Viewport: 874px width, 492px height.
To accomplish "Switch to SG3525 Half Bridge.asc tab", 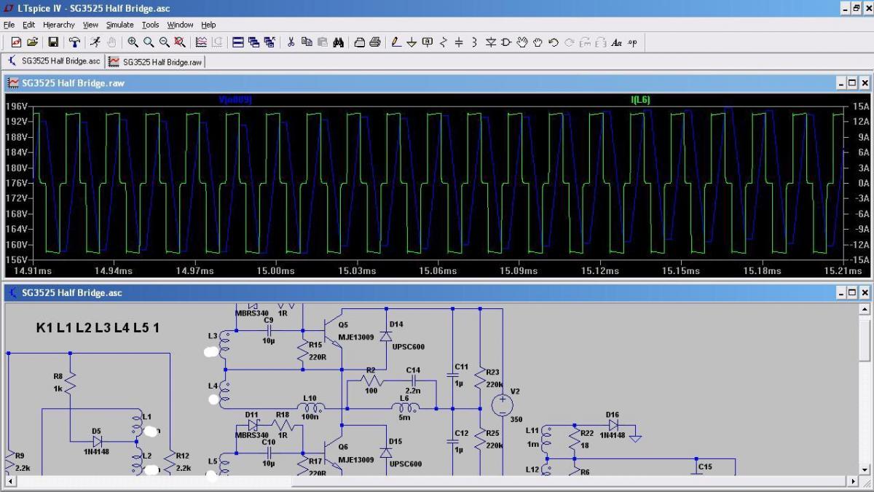I will 54,61.
